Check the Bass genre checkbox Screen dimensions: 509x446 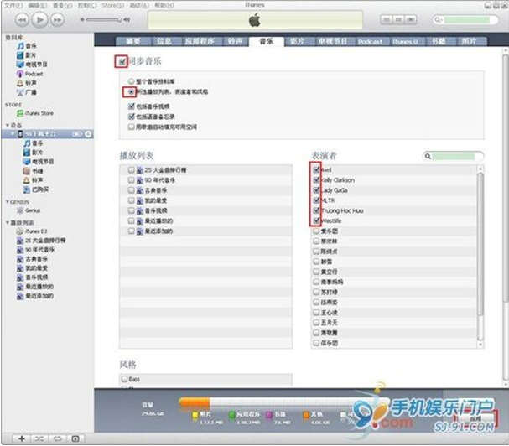[124, 379]
